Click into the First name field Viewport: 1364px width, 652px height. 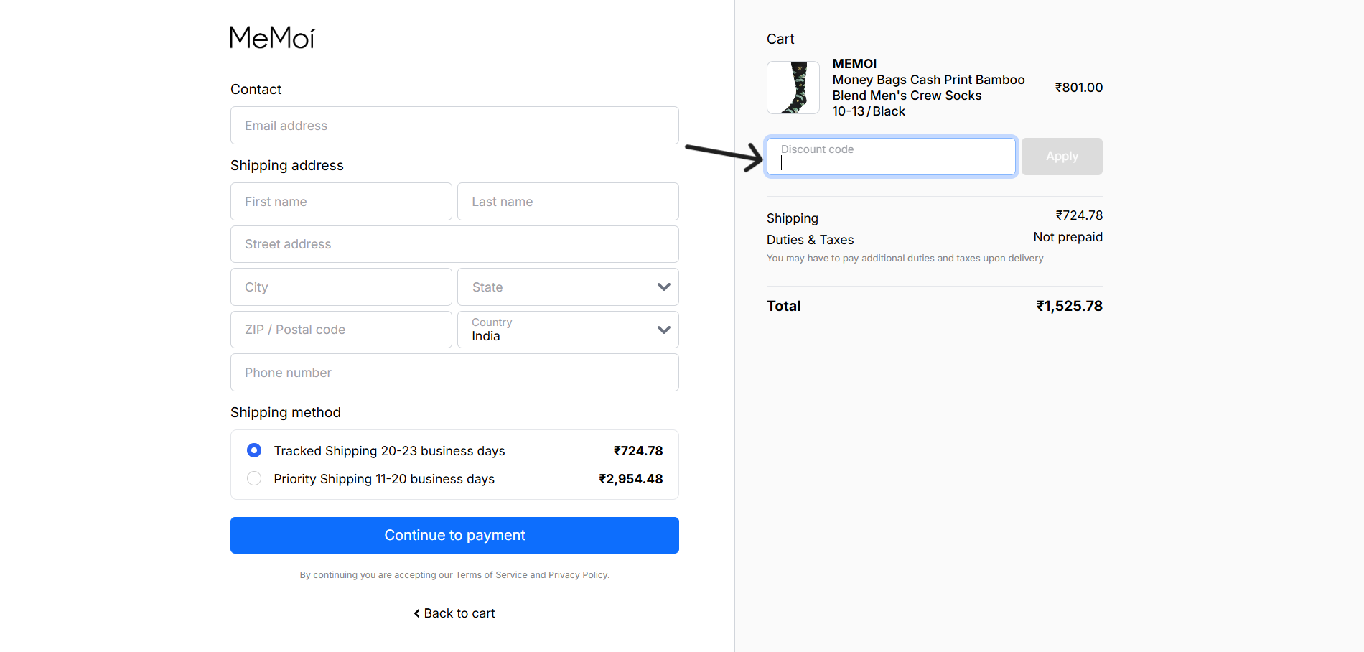tap(341, 202)
